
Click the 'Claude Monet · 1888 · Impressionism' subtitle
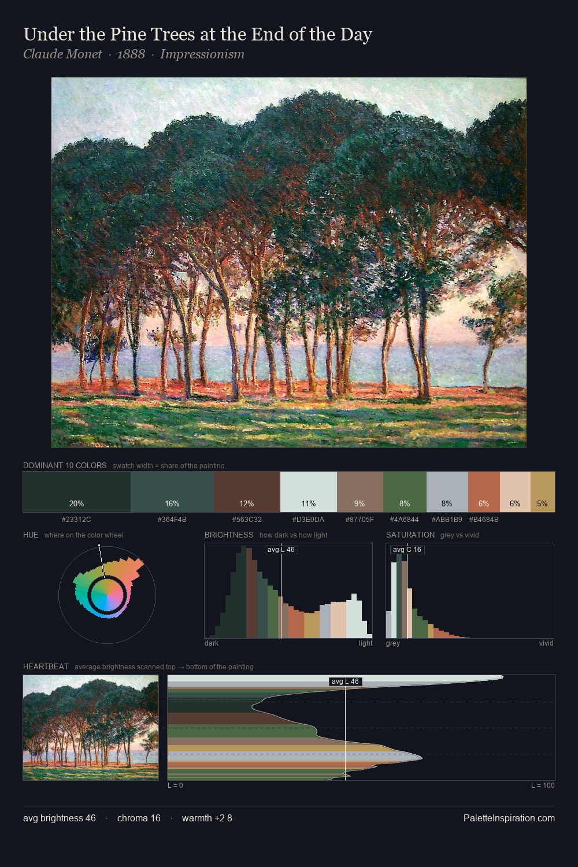[134, 54]
